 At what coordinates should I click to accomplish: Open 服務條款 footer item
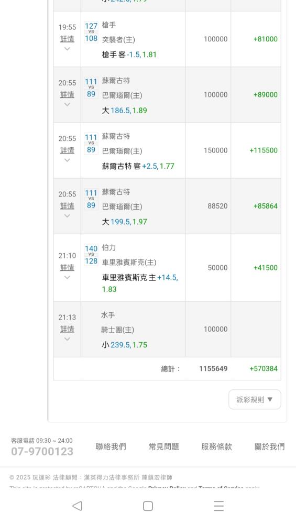point(216,446)
